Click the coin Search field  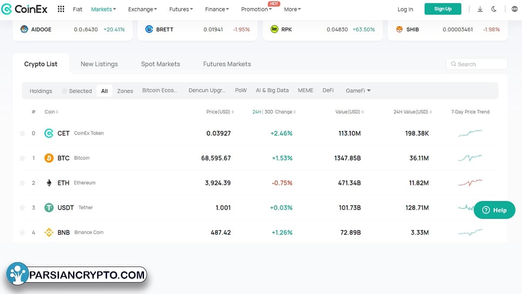pyautogui.click(x=477, y=64)
